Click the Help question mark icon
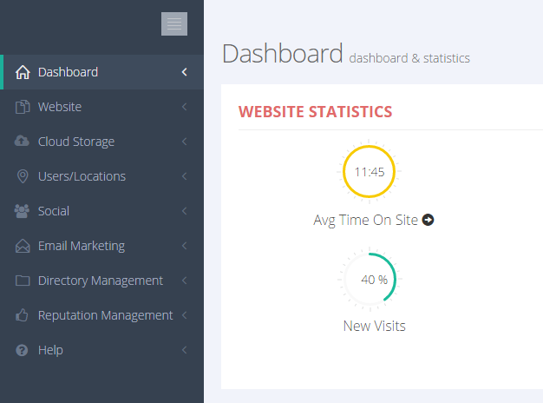 click(22, 350)
